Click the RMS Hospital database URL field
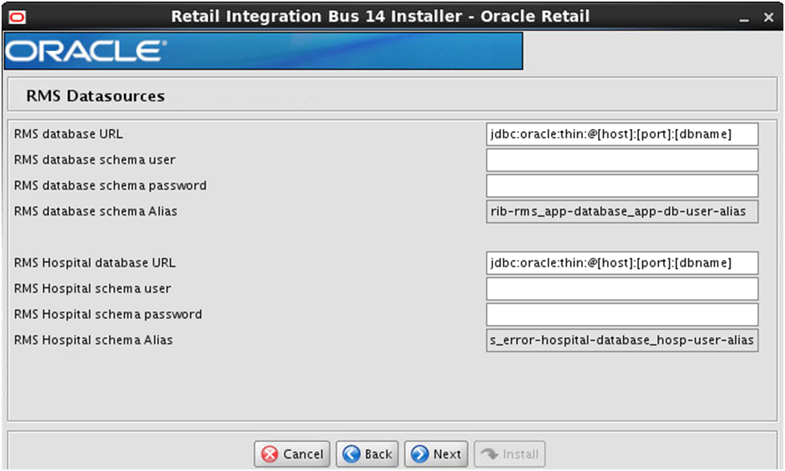 621,263
